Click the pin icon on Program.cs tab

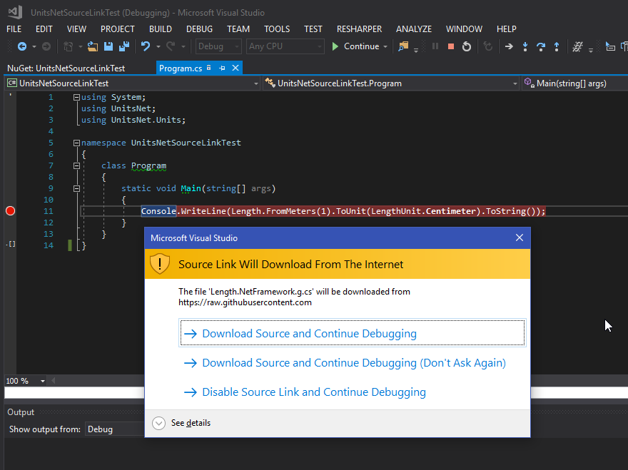(x=222, y=68)
